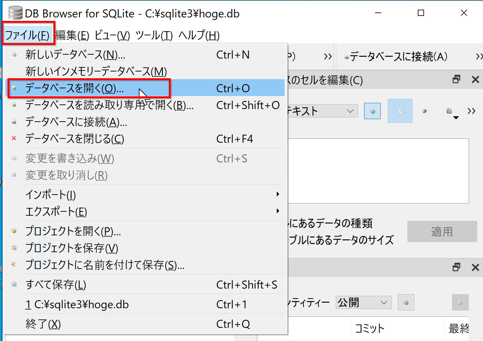Choose プロジェクトを開く(P)... menu item
The width and height of the screenshot is (483, 341).
(x=145, y=231)
